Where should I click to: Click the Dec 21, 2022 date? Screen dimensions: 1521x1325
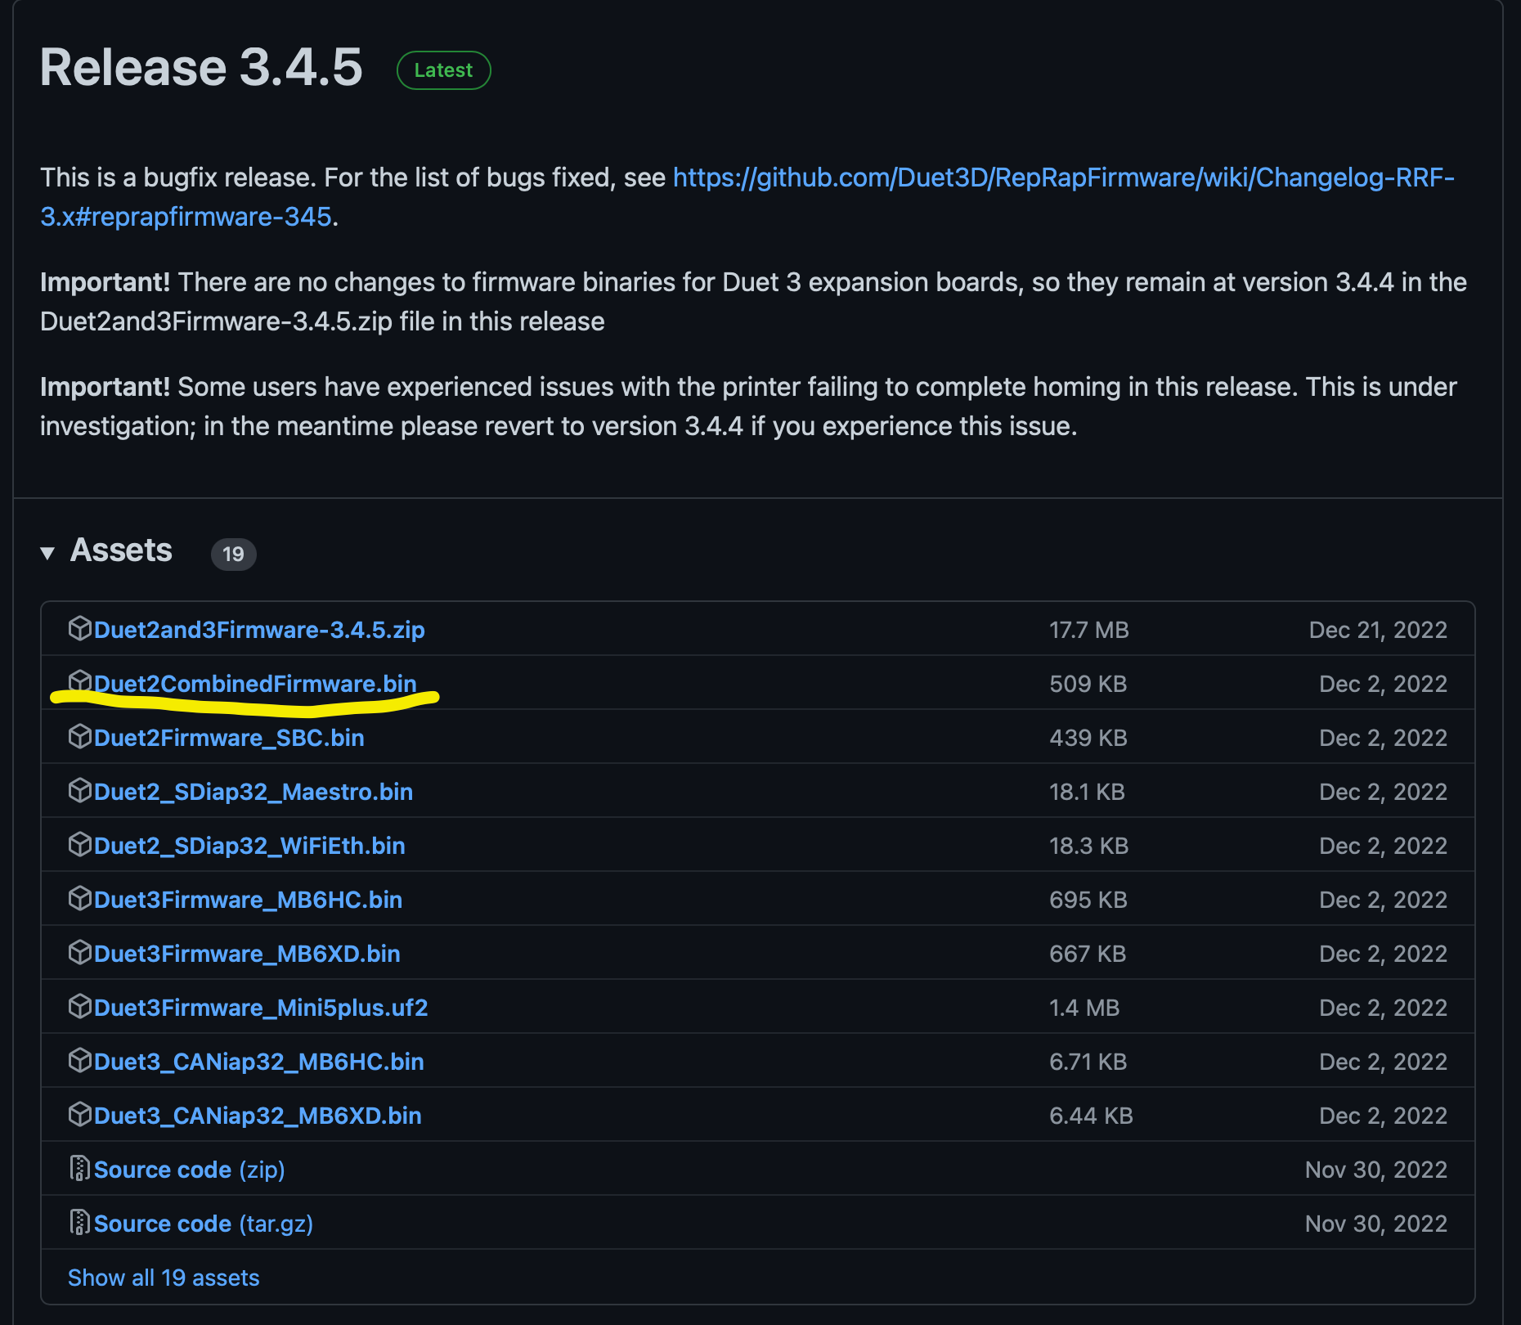(x=1378, y=630)
